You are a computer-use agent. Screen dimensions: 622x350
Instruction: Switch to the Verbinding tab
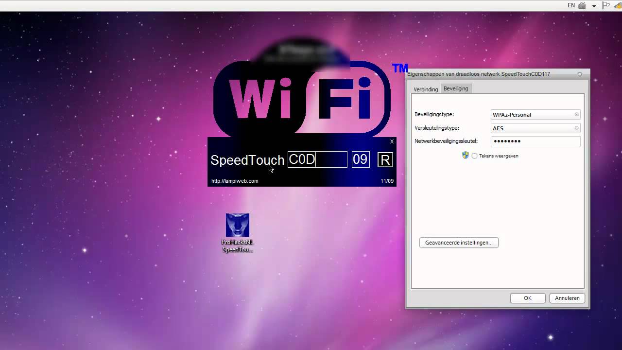(426, 89)
